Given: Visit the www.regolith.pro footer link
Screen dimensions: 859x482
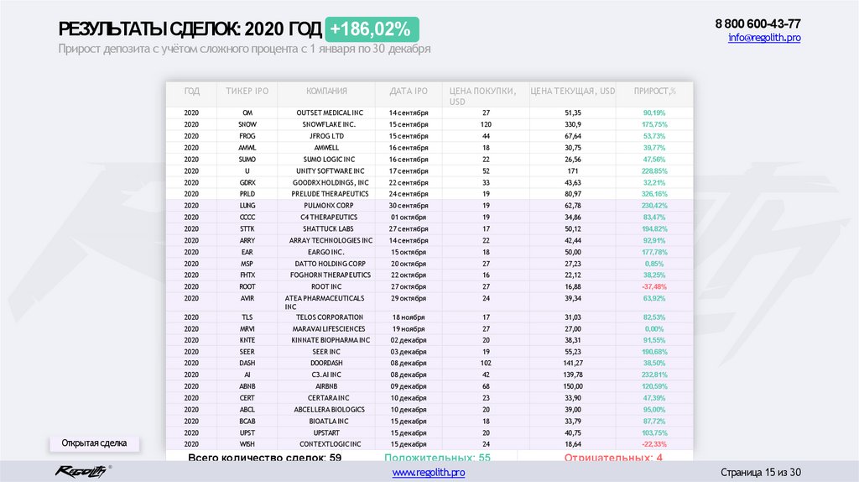Looking at the screenshot, I should (429, 472).
